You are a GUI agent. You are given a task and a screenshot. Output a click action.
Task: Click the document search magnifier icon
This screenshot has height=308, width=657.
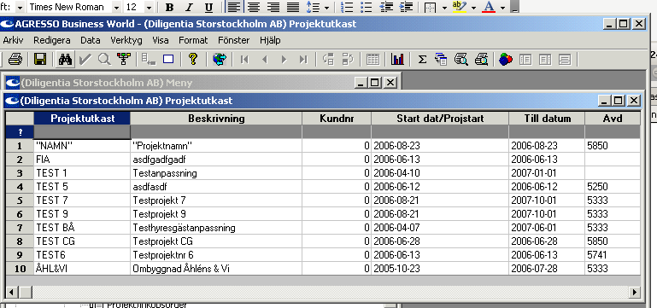click(x=461, y=60)
